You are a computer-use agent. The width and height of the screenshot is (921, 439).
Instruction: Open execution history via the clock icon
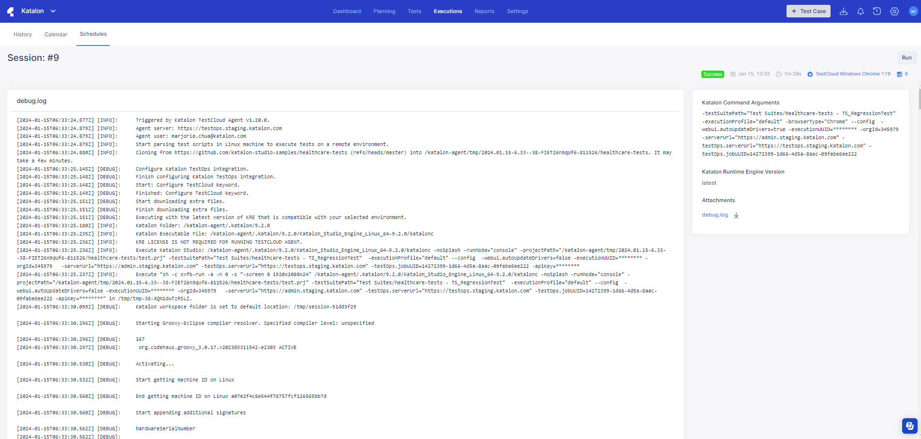(x=877, y=11)
